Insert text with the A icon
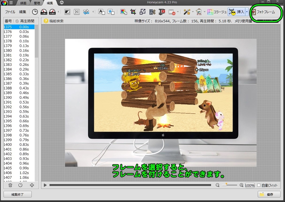The image size is (285, 202). click(x=101, y=12)
